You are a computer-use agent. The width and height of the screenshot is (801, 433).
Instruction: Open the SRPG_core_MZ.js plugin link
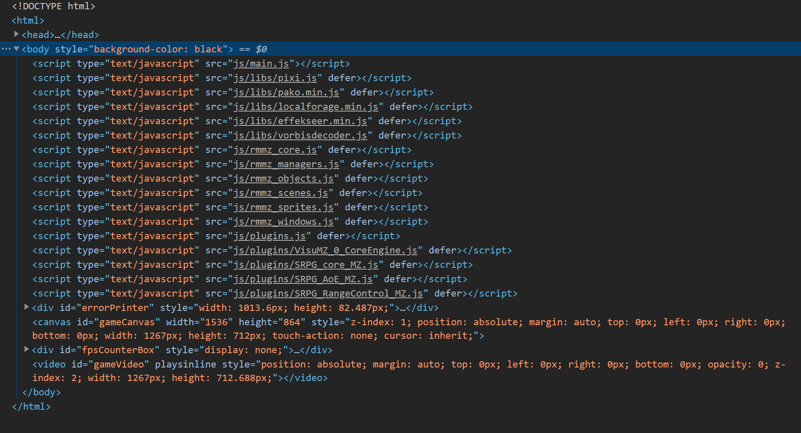[x=306, y=265]
